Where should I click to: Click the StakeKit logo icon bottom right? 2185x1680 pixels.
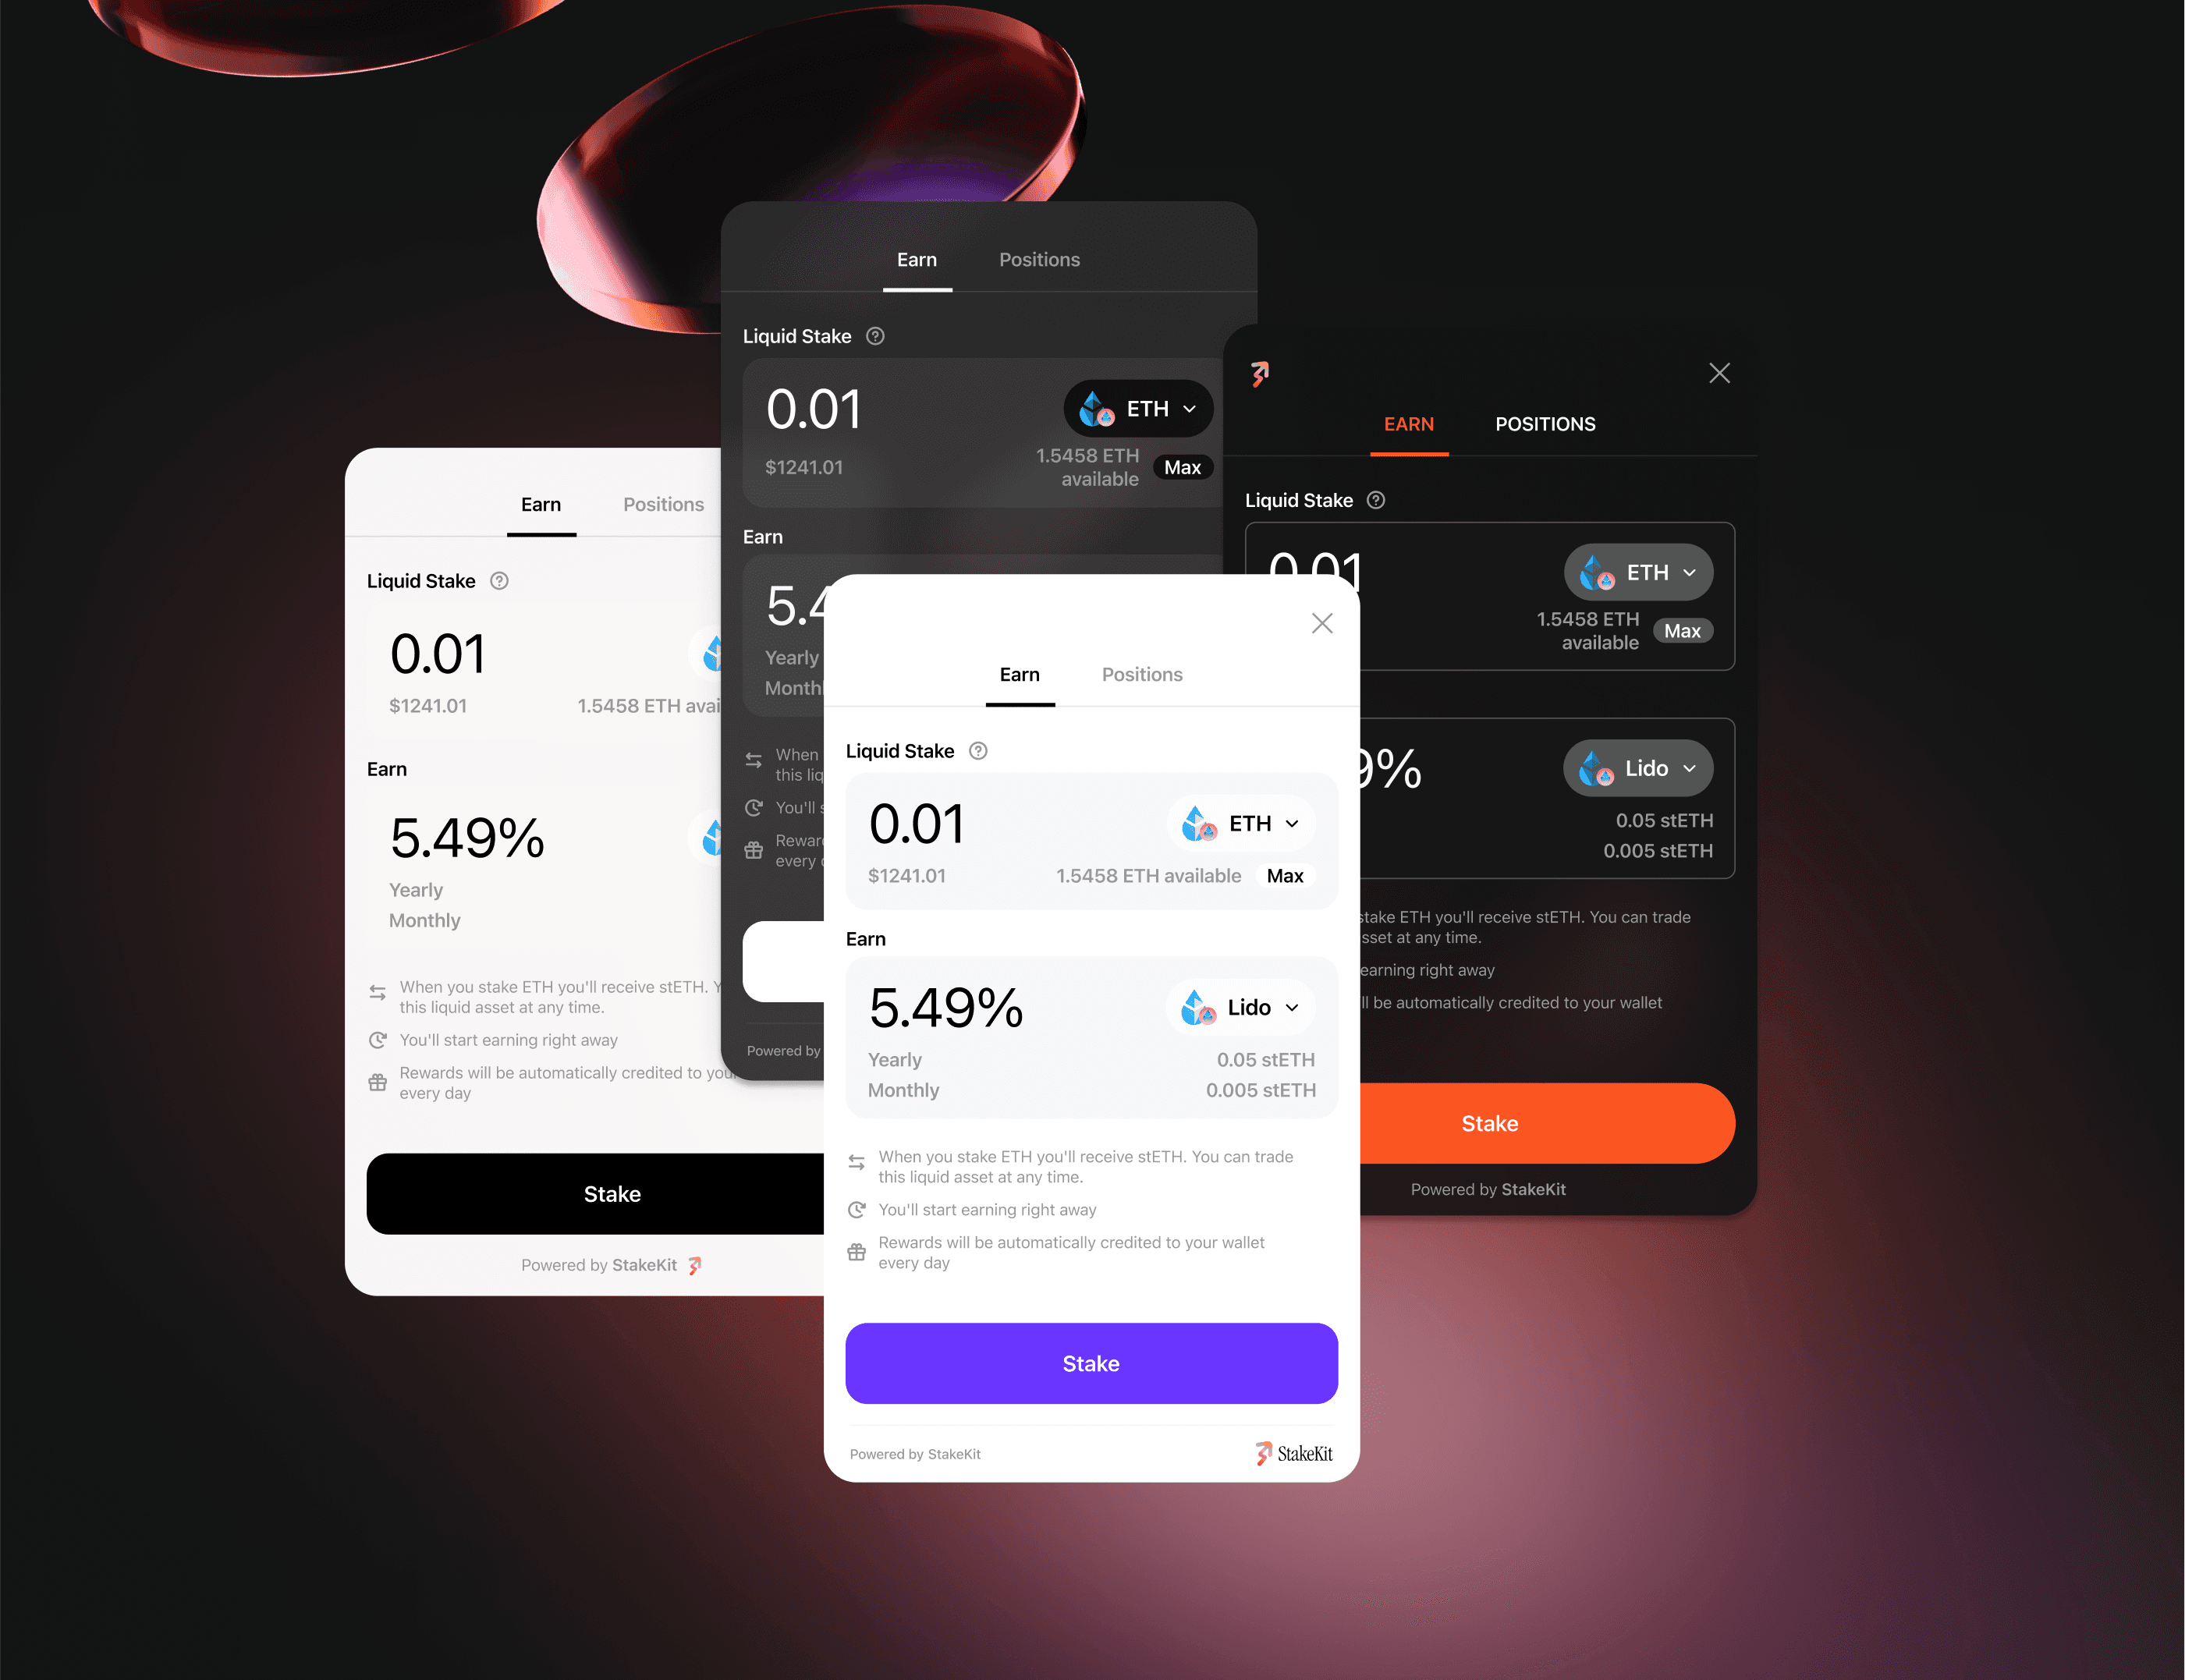tap(1260, 1452)
